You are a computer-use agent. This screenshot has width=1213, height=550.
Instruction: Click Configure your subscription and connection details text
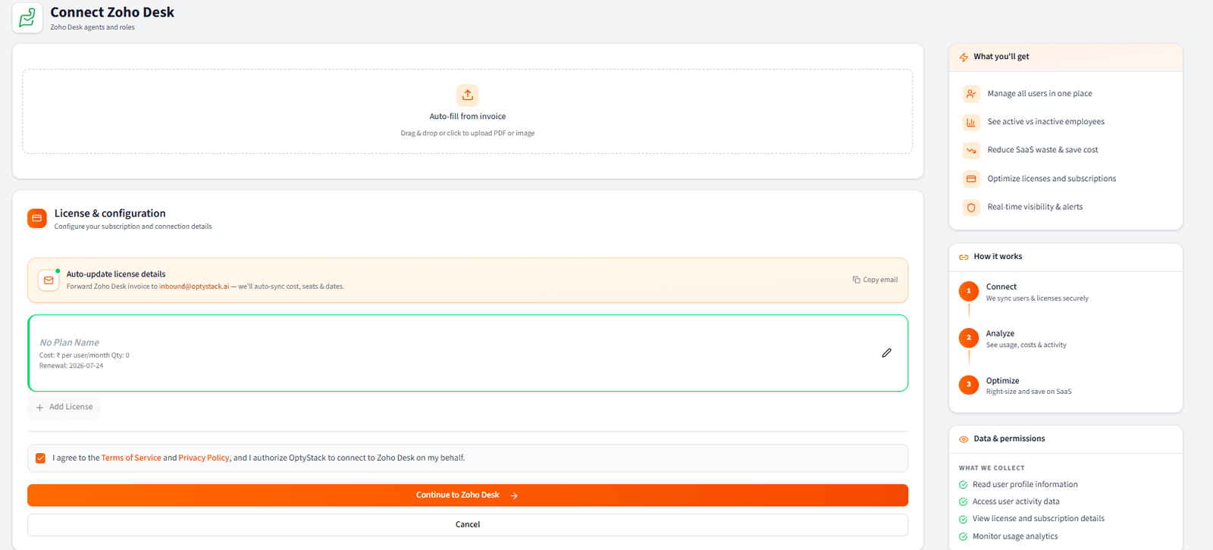click(x=133, y=227)
